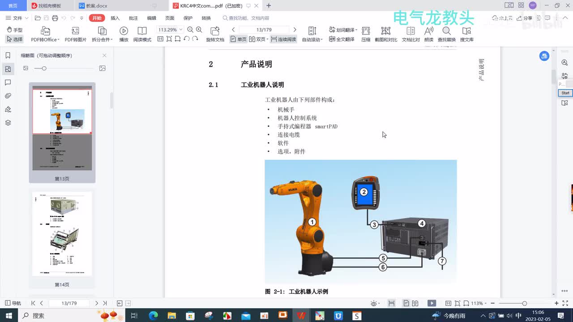Open new tab with plus button
Screen dimensions: 573x322
(x=269, y=6)
